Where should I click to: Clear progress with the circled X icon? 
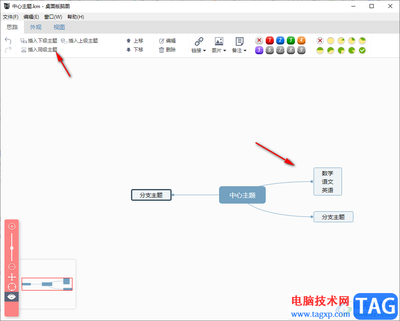[x=320, y=40]
